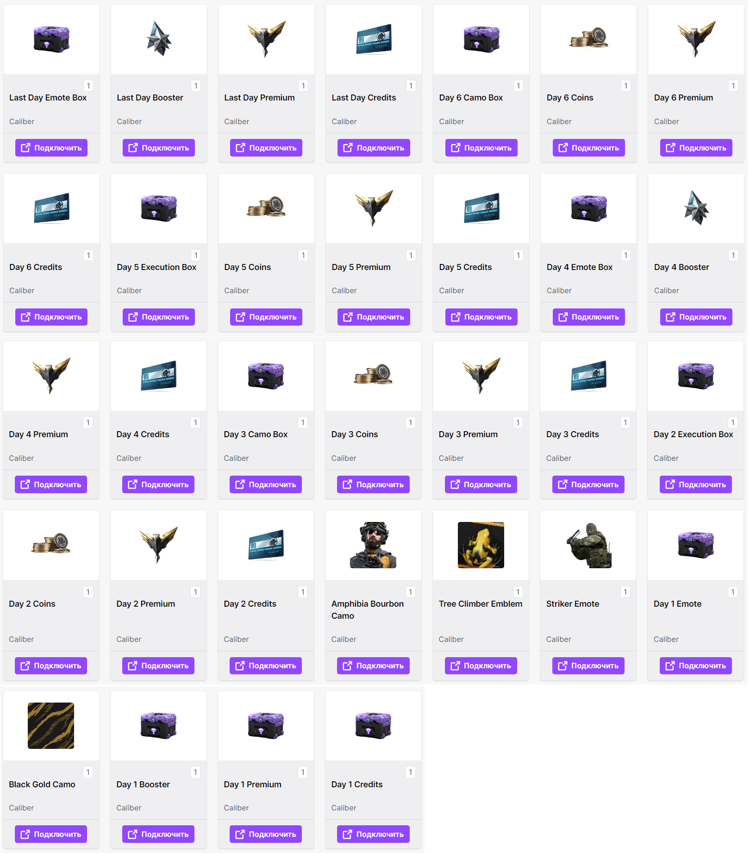Connect the Day 5 Execution Box drop

(x=159, y=317)
